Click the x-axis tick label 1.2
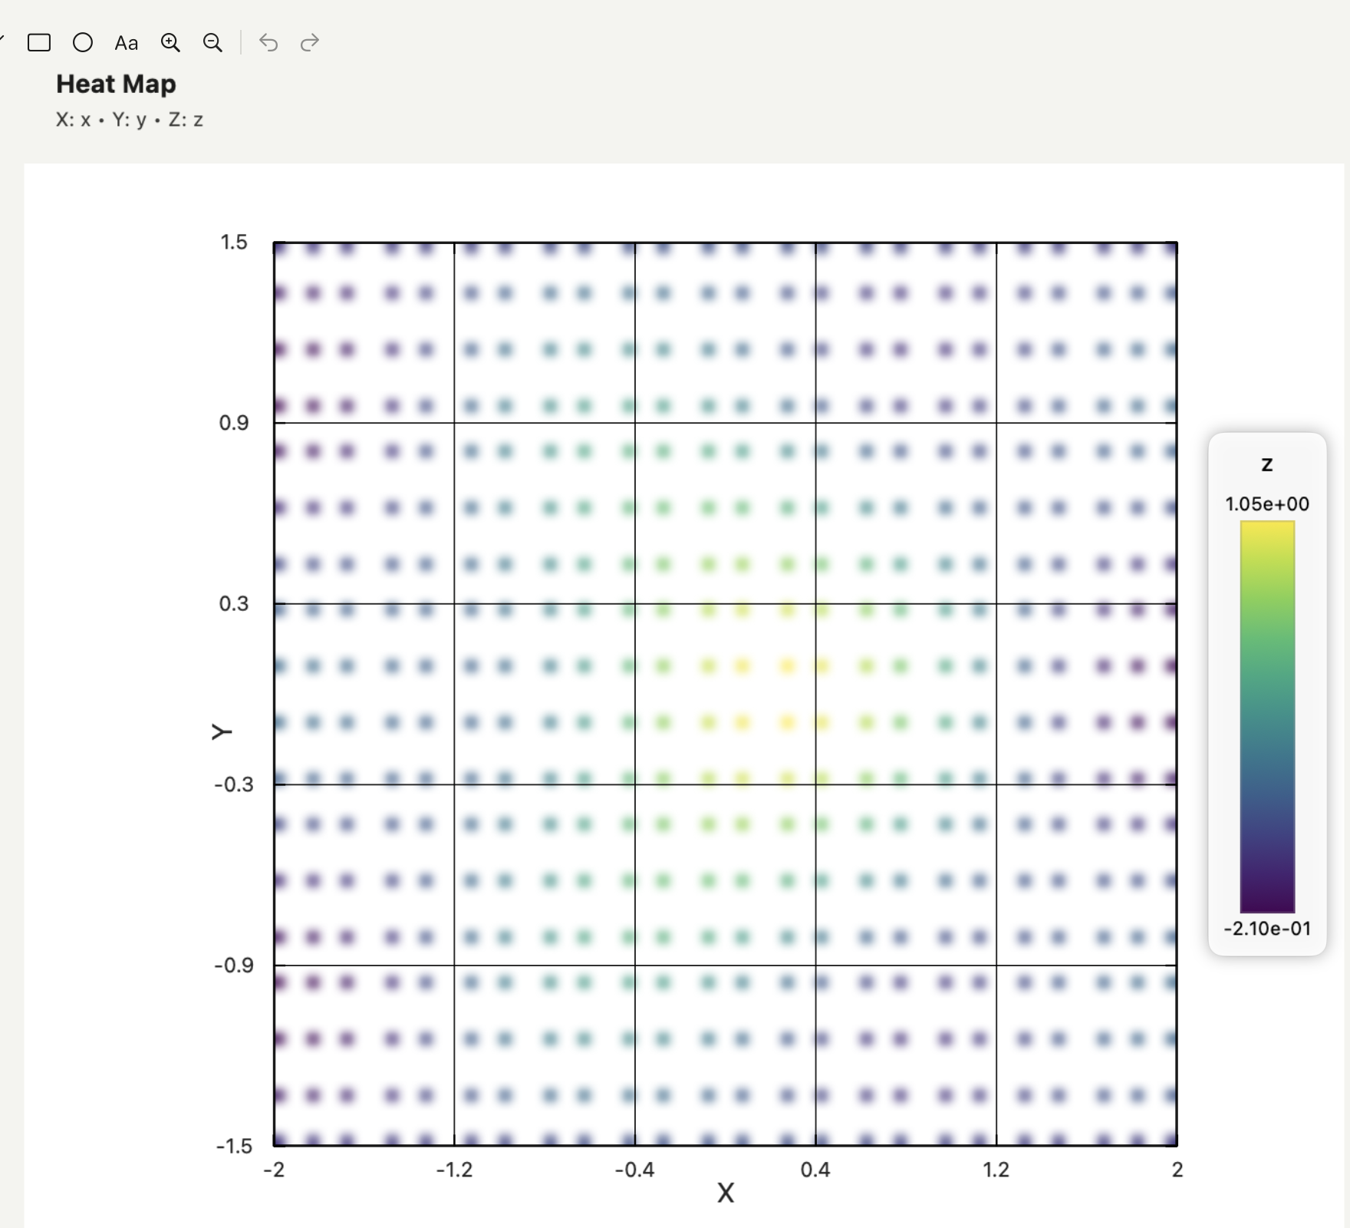Screen dimensions: 1350x1228 tap(996, 1170)
